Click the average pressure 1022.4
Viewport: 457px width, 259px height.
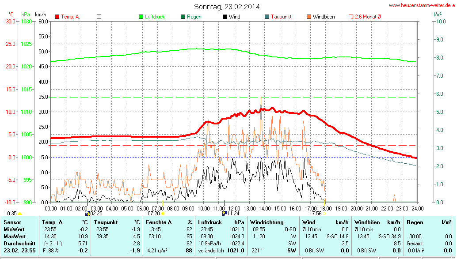[x=236, y=243]
